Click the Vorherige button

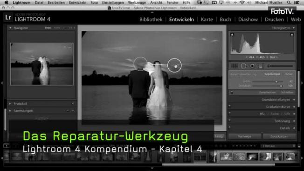point(244,136)
